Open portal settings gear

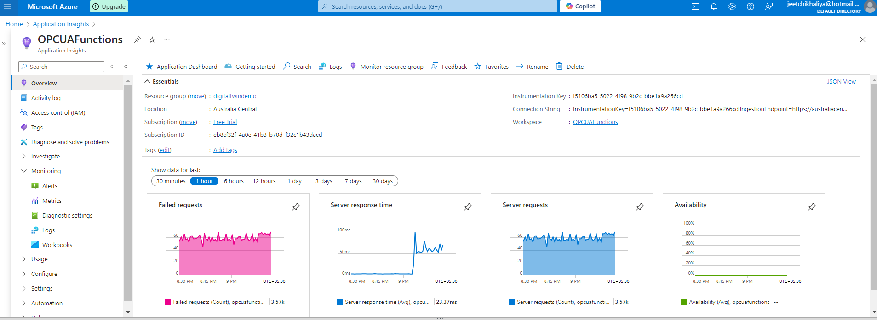[x=732, y=6]
